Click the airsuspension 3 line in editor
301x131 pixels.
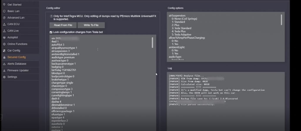point(60,51)
